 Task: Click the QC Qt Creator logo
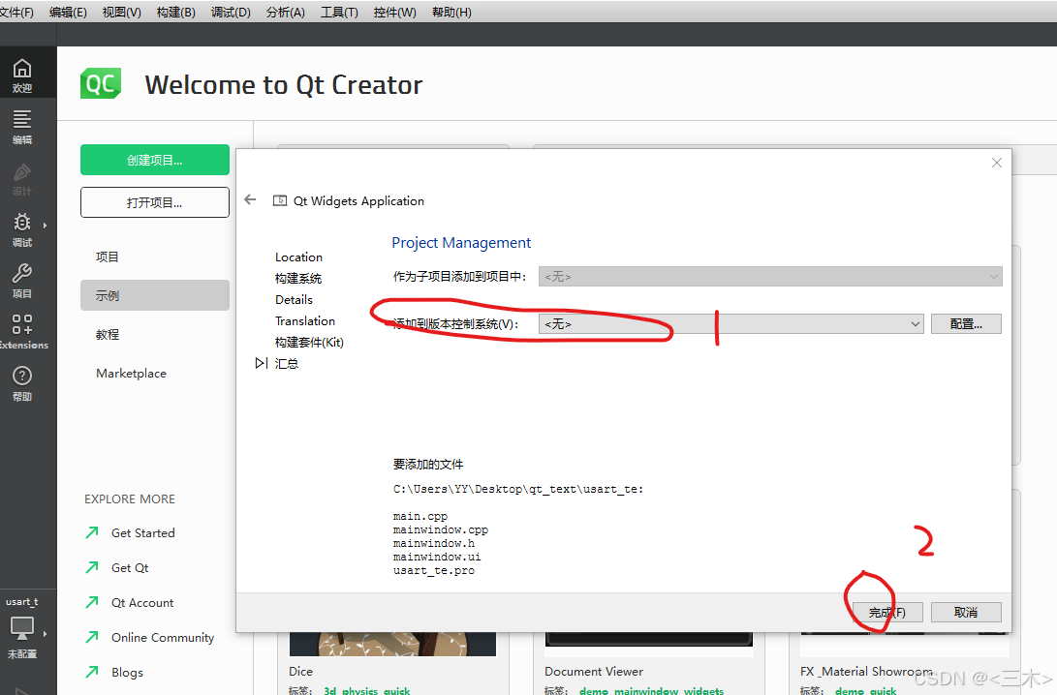(101, 83)
